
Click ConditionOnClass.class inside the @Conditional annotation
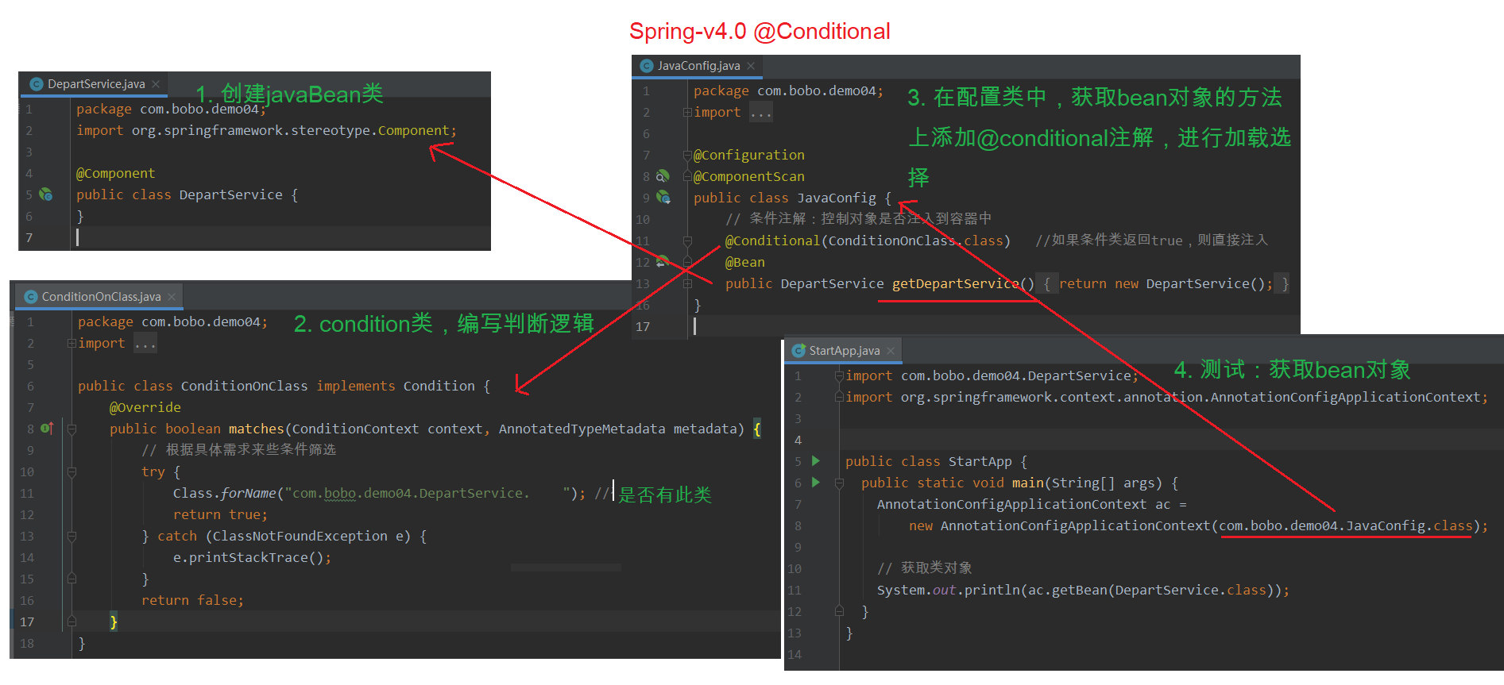click(x=917, y=241)
